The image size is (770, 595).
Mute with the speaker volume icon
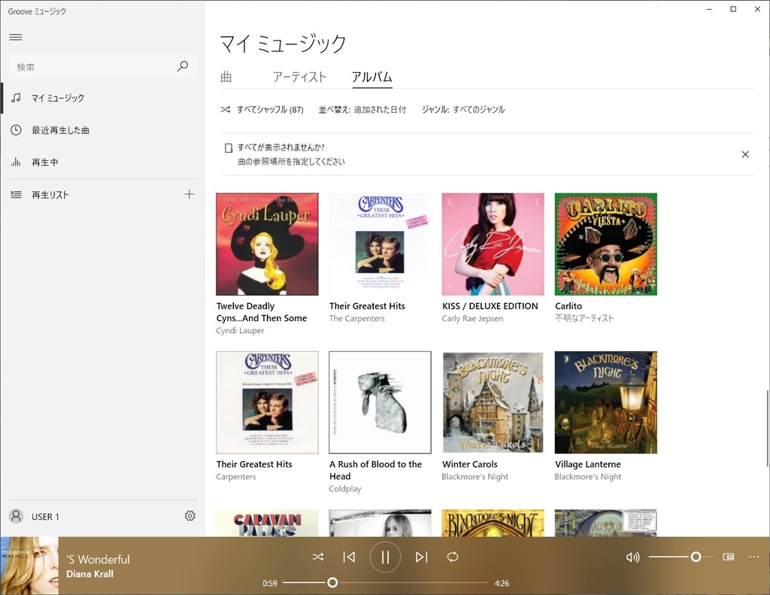(x=633, y=557)
